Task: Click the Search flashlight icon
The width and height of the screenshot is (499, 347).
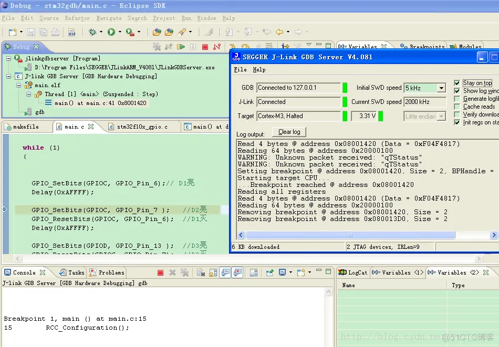Action: [182, 32]
